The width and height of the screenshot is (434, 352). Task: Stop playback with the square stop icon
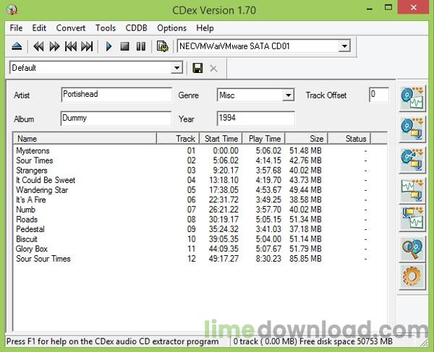[125, 46]
